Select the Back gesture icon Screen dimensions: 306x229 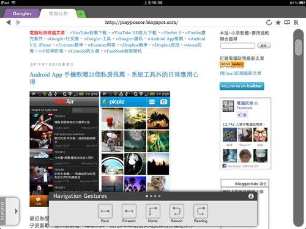pos(105,211)
